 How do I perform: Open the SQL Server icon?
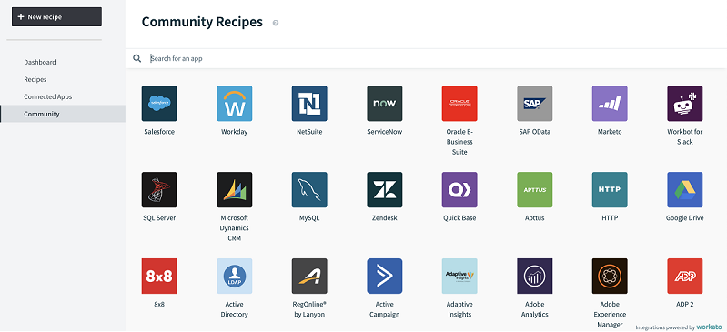point(159,189)
